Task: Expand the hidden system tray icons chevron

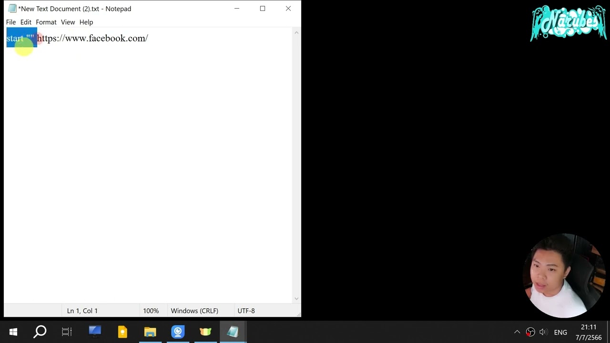Action: pyautogui.click(x=517, y=332)
